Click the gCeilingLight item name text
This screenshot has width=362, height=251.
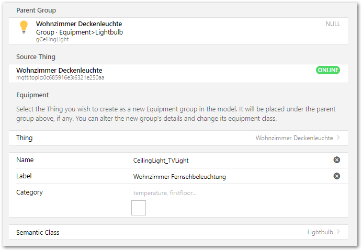click(53, 39)
